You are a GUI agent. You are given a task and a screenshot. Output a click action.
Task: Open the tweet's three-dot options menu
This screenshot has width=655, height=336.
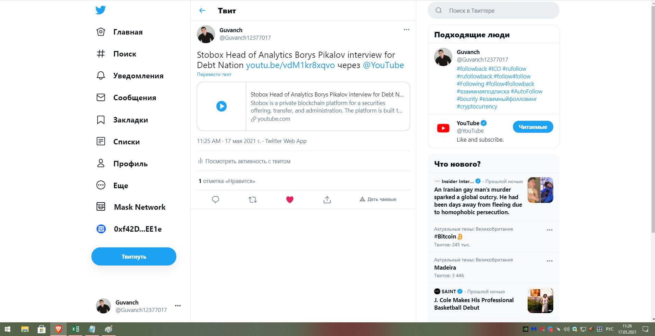(x=406, y=30)
